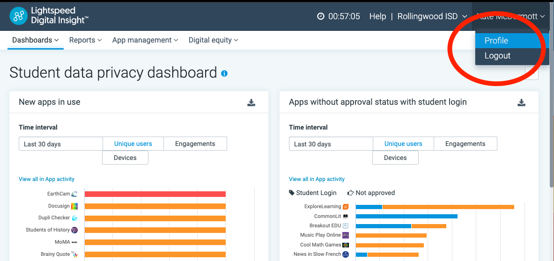Viewport: 554px width, 261px height.
Task: Open the Reports dropdown menu
Action: pyautogui.click(x=86, y=40)
